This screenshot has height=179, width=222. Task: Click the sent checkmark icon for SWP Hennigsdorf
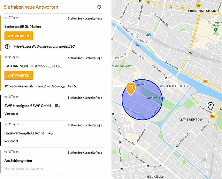(x=58, y=106)
